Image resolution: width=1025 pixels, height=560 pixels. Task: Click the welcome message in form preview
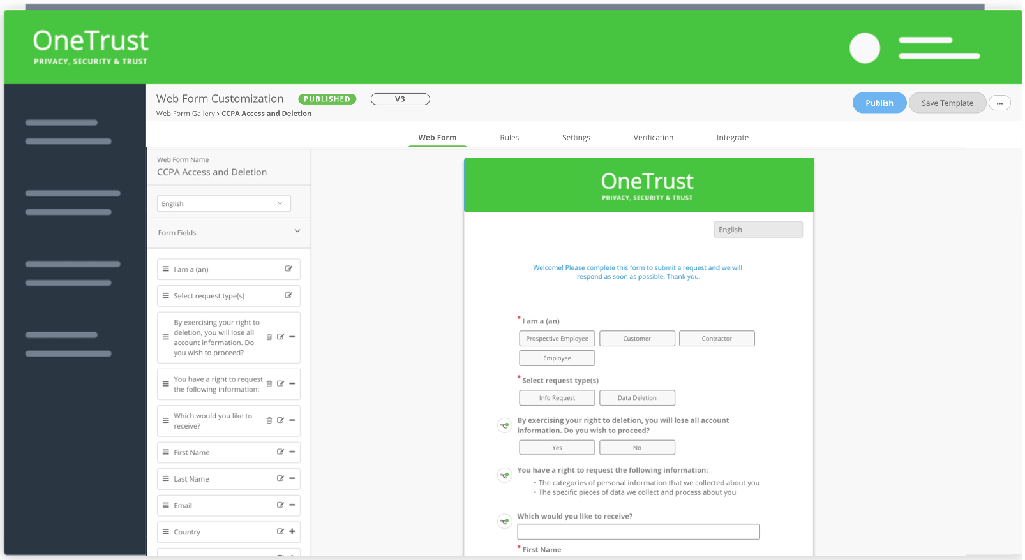click(x=638, y=272)
